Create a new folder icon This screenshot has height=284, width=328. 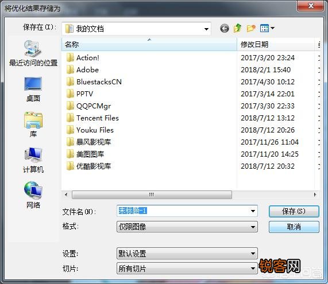click(x=251, y=28)
